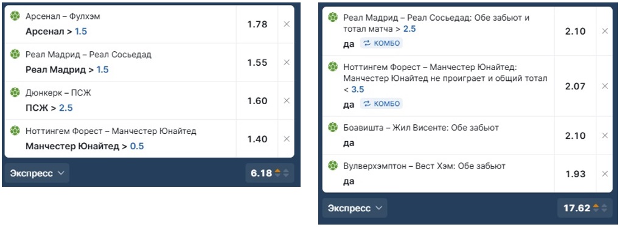Click the football icon next to Дюнкерк – ПСЖ

click(15, 93)
